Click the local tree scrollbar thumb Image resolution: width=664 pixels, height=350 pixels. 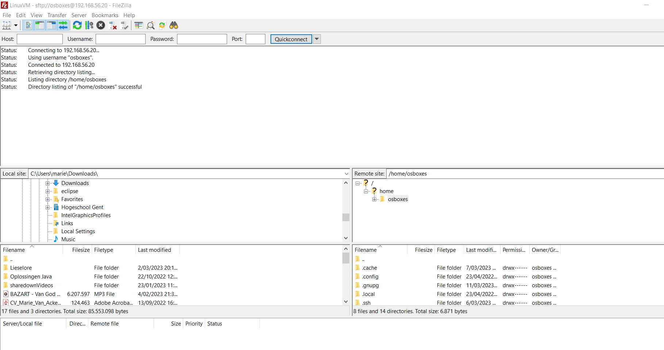(x=346, y=217)
